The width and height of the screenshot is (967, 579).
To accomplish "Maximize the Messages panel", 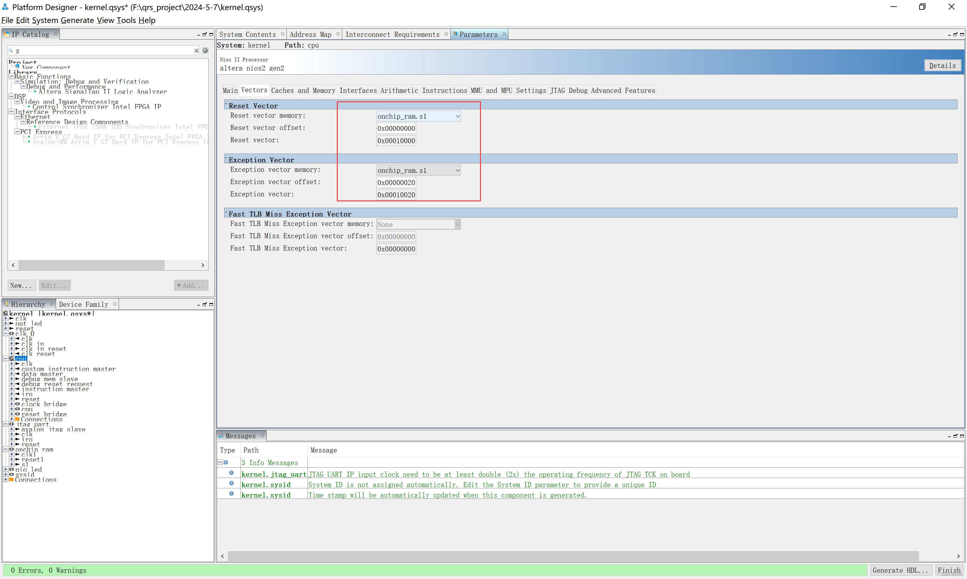I will coord(962,436).
